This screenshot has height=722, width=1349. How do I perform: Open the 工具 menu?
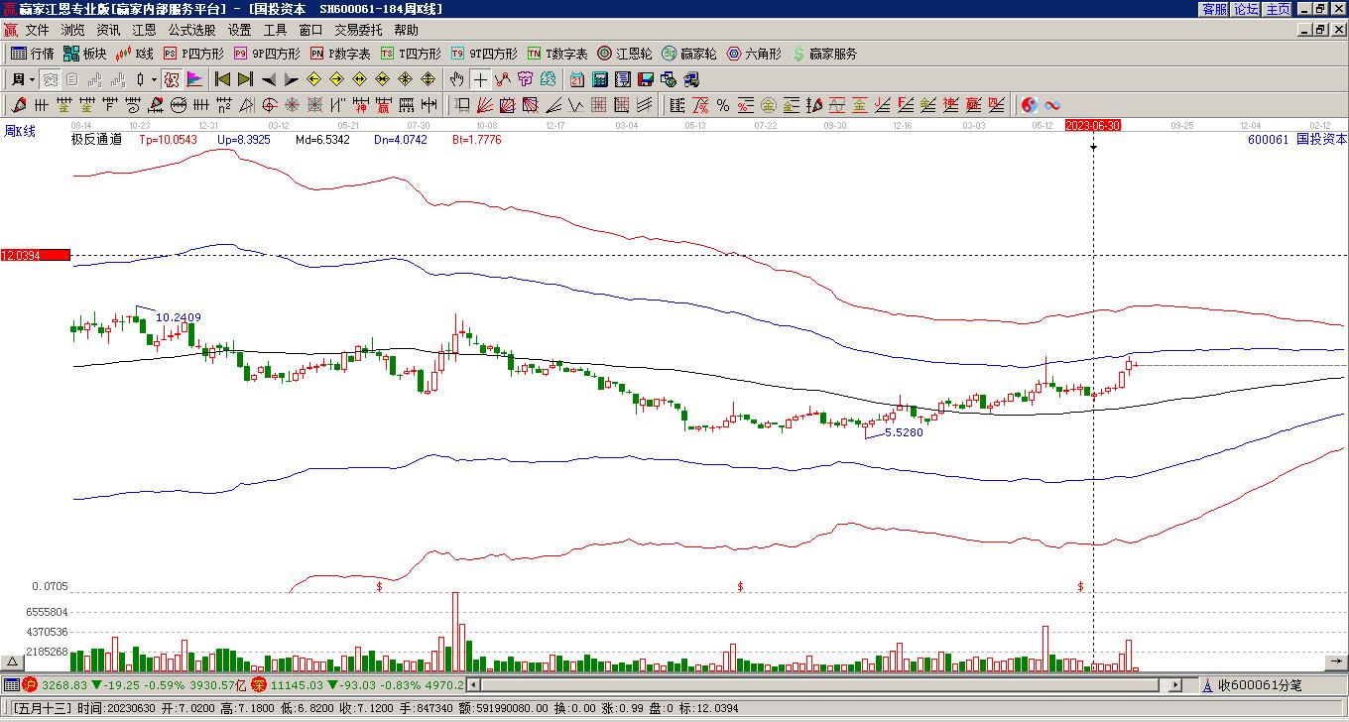[275, 30]
